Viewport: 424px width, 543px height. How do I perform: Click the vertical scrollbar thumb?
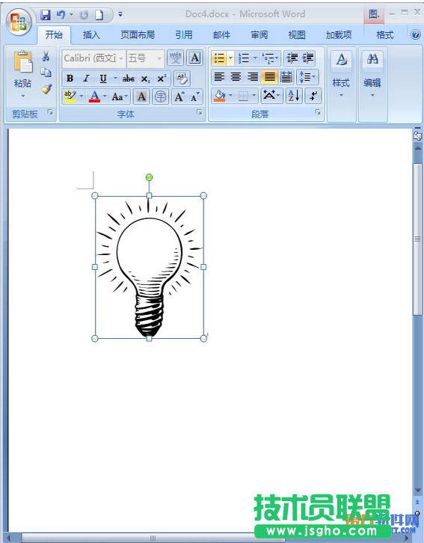[417, 239]
